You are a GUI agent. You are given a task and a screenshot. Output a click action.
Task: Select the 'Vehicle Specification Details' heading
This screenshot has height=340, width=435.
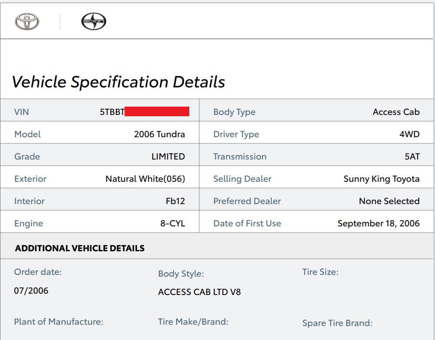pos(118,82)
